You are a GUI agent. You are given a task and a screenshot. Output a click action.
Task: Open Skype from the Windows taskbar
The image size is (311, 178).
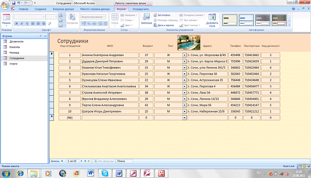point(104,173)
